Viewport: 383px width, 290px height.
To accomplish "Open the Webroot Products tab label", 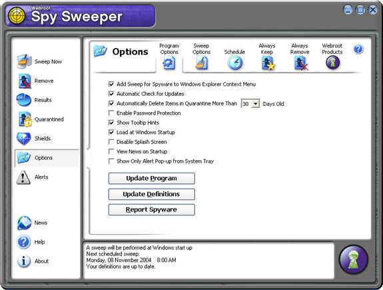I will coord(332,49).
